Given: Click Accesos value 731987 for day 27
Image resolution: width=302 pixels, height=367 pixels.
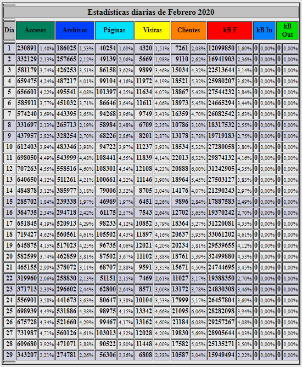Looking at the screenshot, I should pyautogui.click(x=27, y=333).
